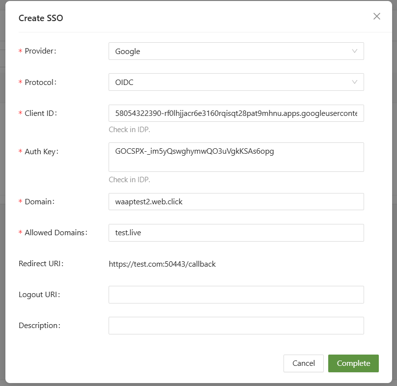
Task: Click the Redirect URI callback URL text
Action: 162,264
